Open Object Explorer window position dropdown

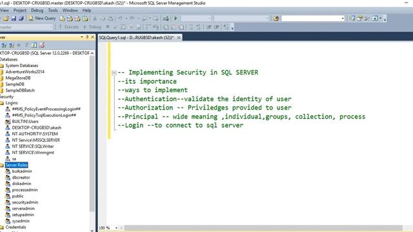[82, 37]
